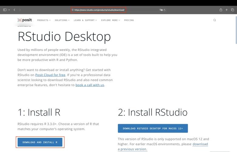
Task: Open a new tab with the plus icon
Action: 227,10
